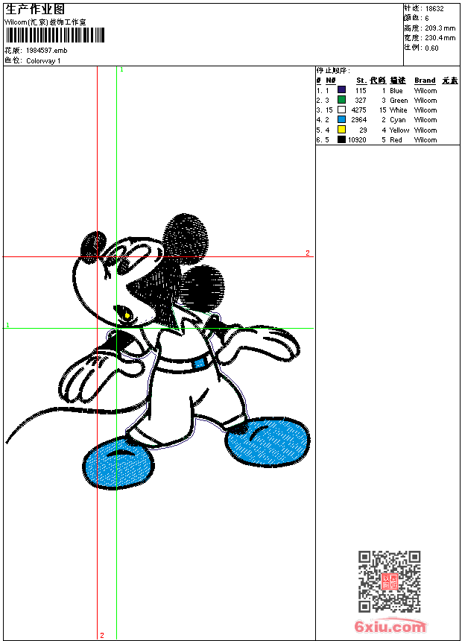Viewport: 462px width, 641px height.
Task: Choose the Yellow color swatch in row 5
Action: tap(341, 130)
